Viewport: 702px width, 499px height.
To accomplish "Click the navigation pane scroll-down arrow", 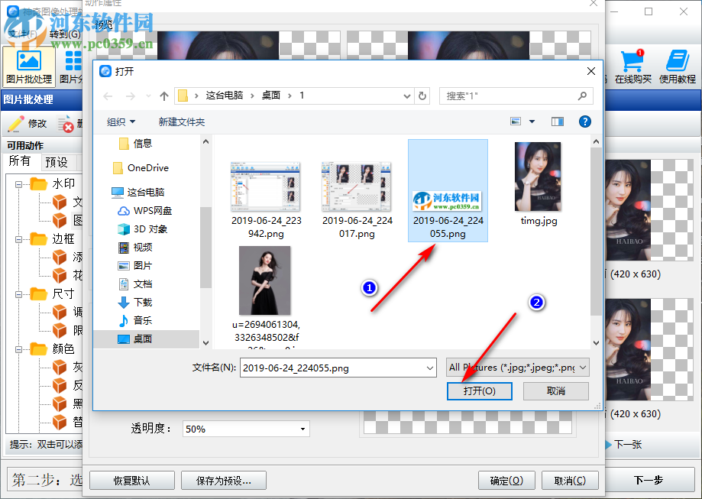I will click(x=205, y=343).
